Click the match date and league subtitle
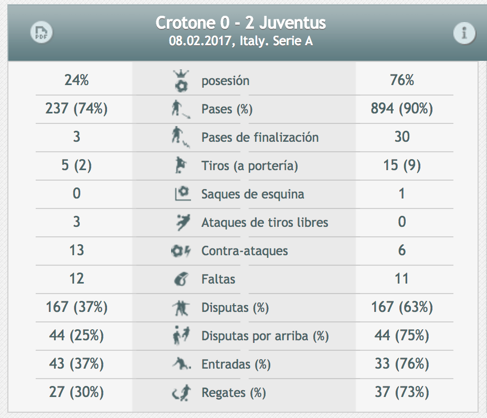 click(x=241, y=41)
